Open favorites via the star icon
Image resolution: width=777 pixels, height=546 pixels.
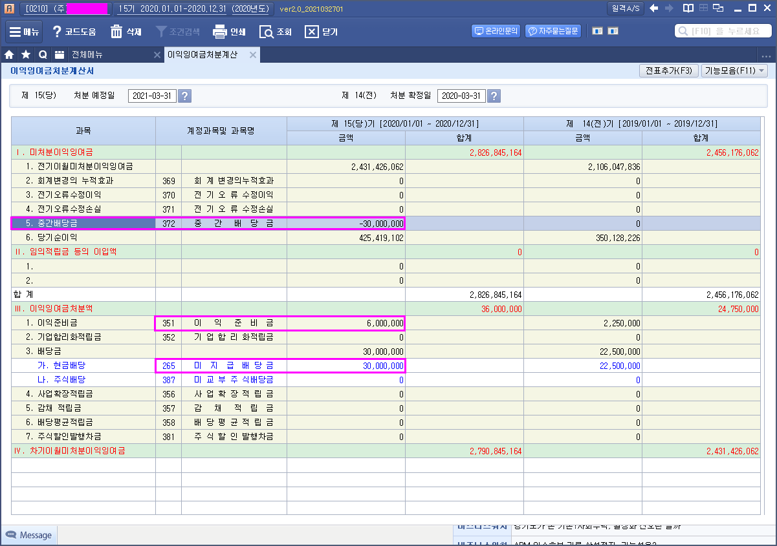pyautogui.click(x=26, y=55)
